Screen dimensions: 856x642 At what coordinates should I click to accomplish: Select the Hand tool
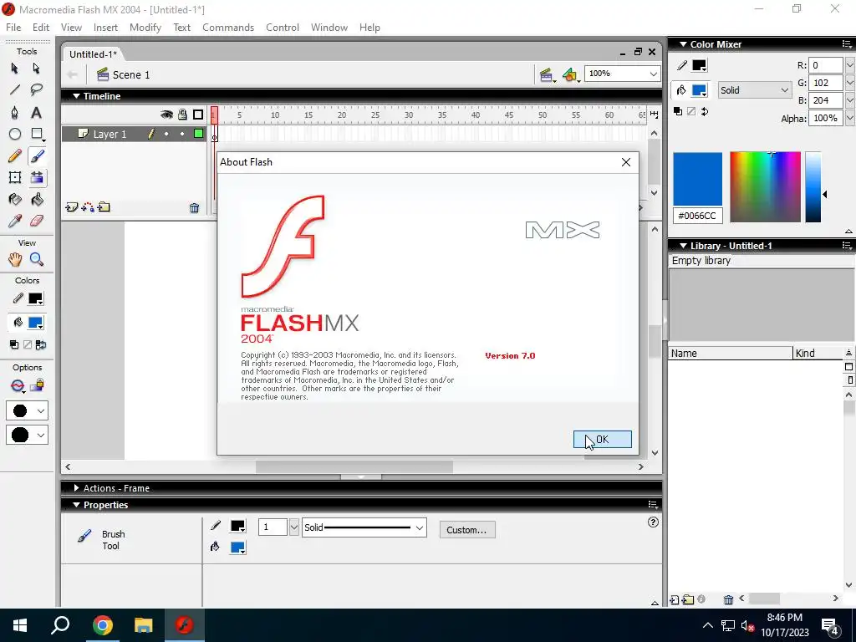pyautogui.click(x=15, y=259)
